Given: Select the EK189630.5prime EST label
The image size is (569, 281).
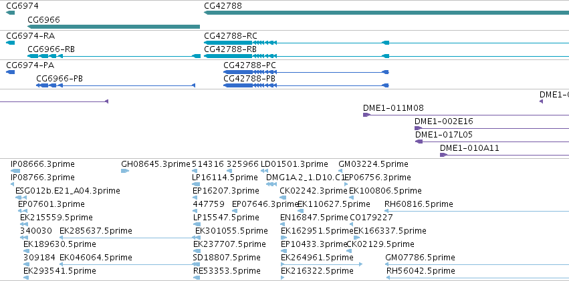Looking at the screenshot, I should (x=60, y=244).
